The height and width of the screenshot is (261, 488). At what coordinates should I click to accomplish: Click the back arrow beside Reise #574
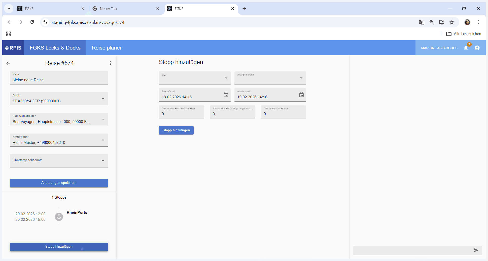pyautogui.click(x=8, y=63)
